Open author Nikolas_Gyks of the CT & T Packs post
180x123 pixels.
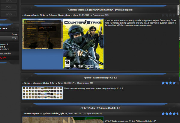[58, 114]
